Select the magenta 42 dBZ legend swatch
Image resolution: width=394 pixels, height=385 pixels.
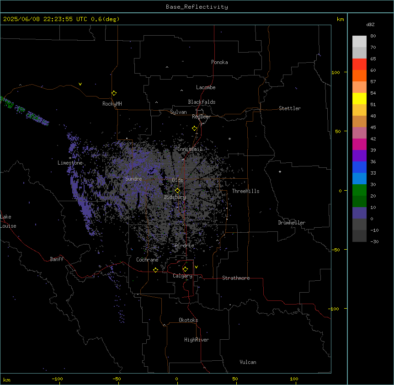click(359, 144)
